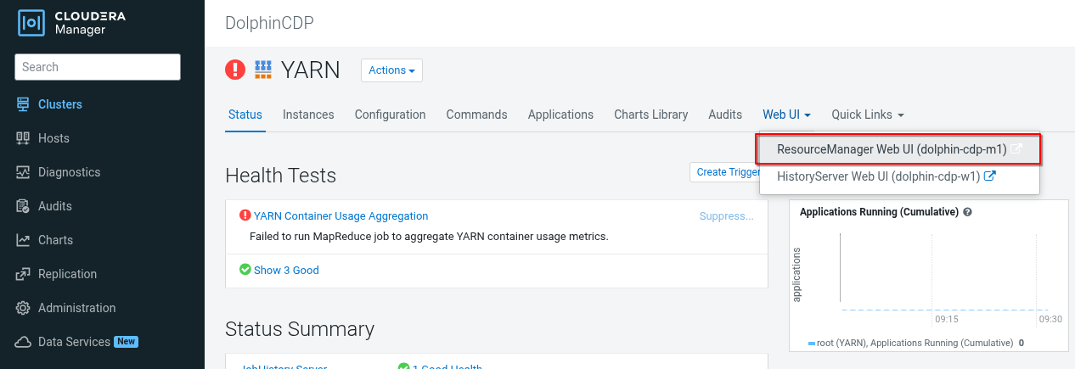The image size is (1075, 369).
Task: Click the Create Trigger button
Action: 728,172
